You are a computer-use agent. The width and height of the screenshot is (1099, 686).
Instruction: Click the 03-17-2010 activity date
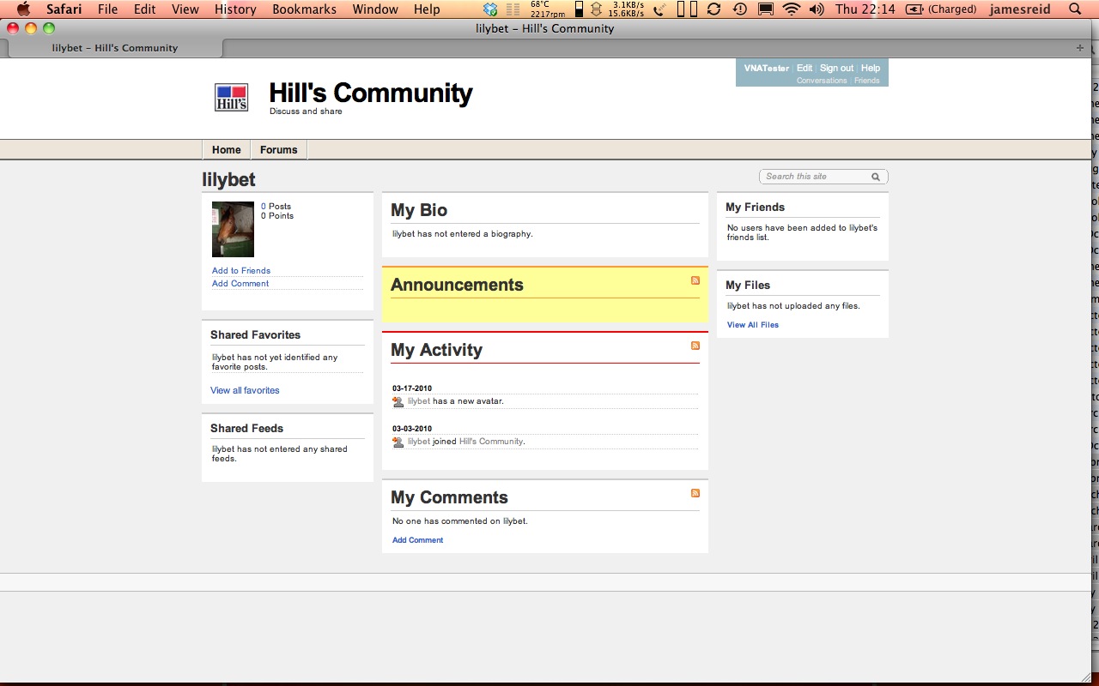[412, 388]
